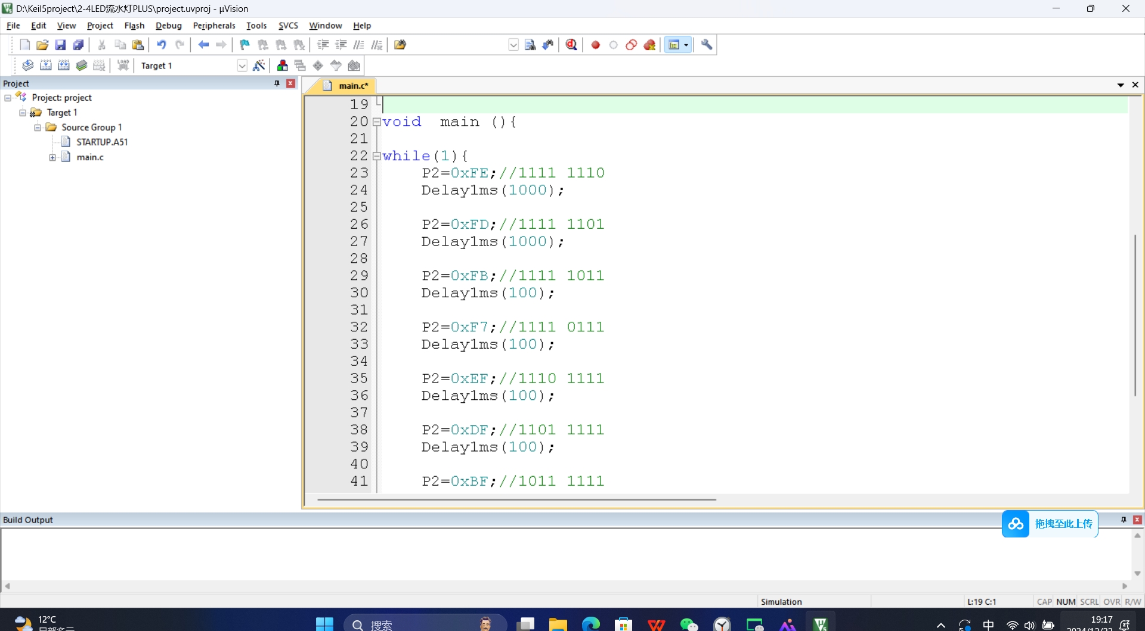
Task: Insert a breakpoint with red dot icon
Action: [x=595, y=45]
